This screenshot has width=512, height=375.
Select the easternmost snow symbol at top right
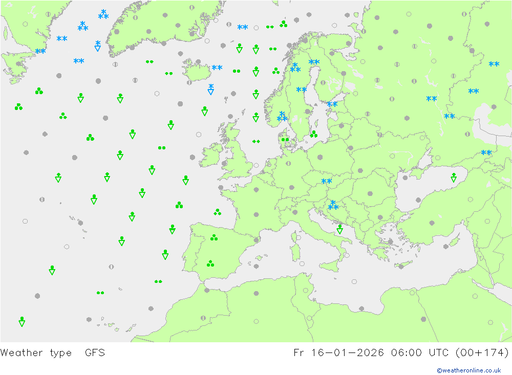click(x=494, y=64)
